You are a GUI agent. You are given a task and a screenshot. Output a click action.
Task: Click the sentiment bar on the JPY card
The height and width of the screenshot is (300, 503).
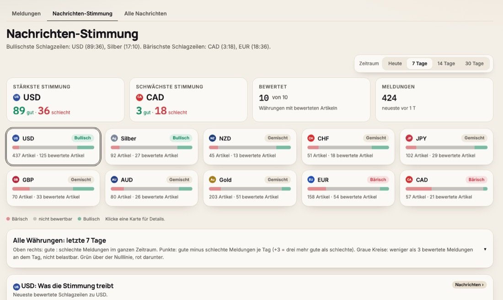point(447,147)
